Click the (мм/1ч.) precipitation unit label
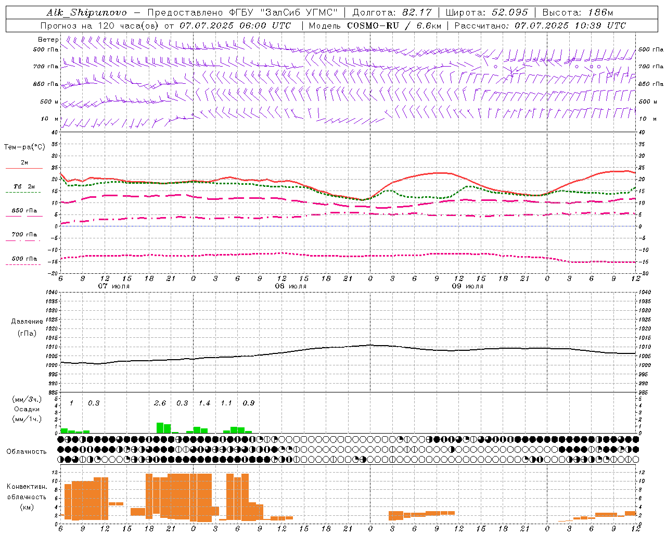666x533 pixels. click(27, 419)
